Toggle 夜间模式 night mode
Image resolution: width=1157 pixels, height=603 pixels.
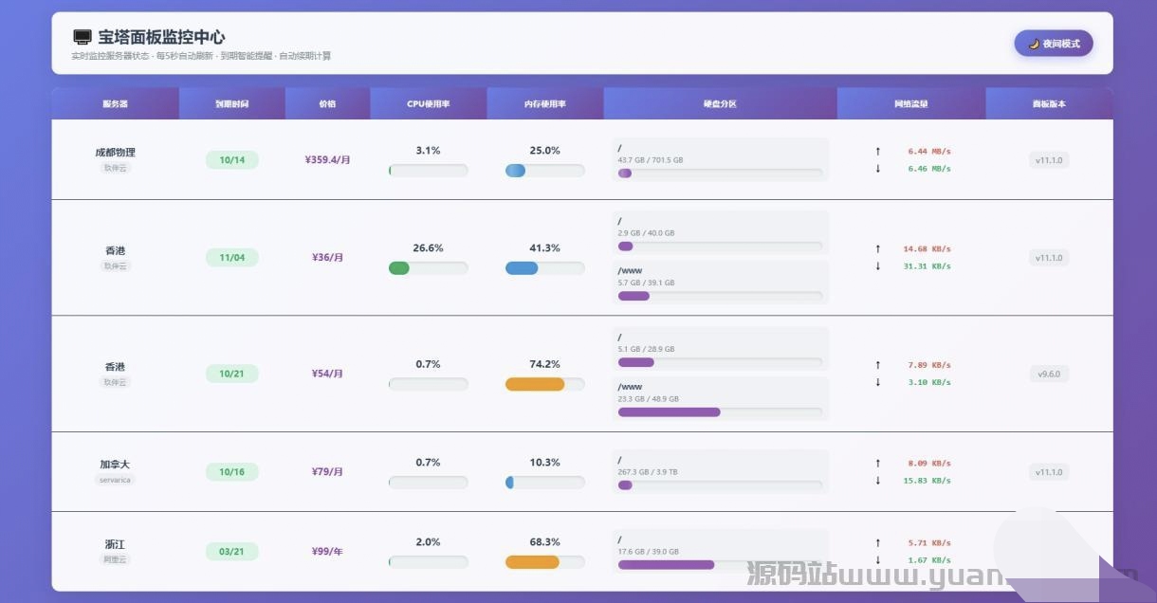point(1054,44)
